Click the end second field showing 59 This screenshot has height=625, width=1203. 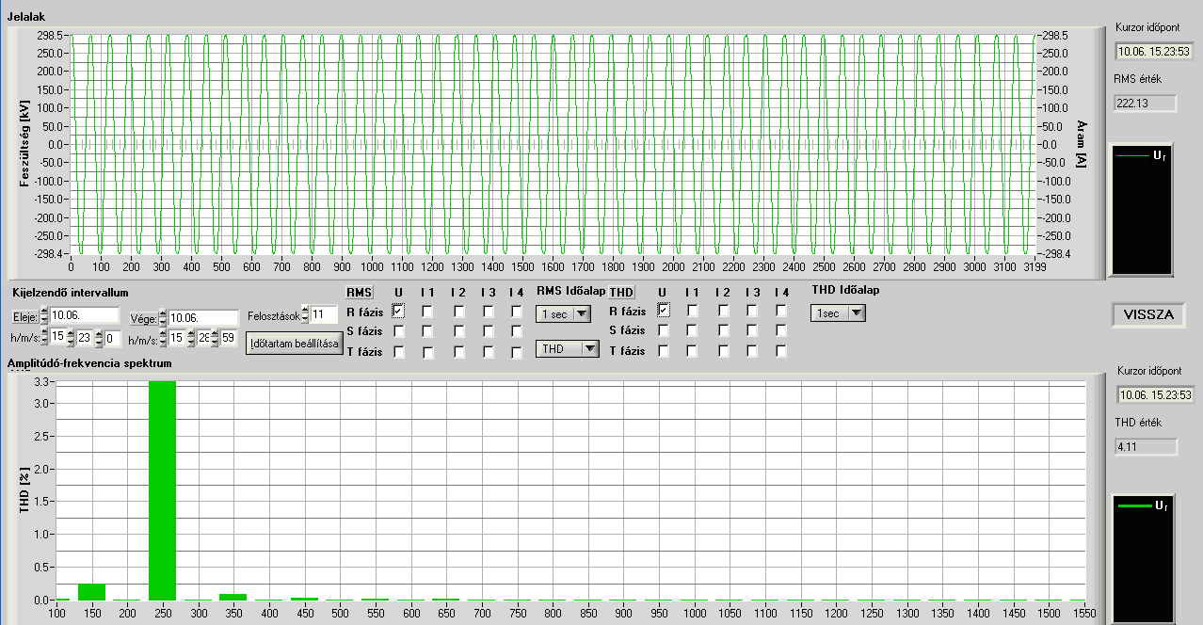227,338
